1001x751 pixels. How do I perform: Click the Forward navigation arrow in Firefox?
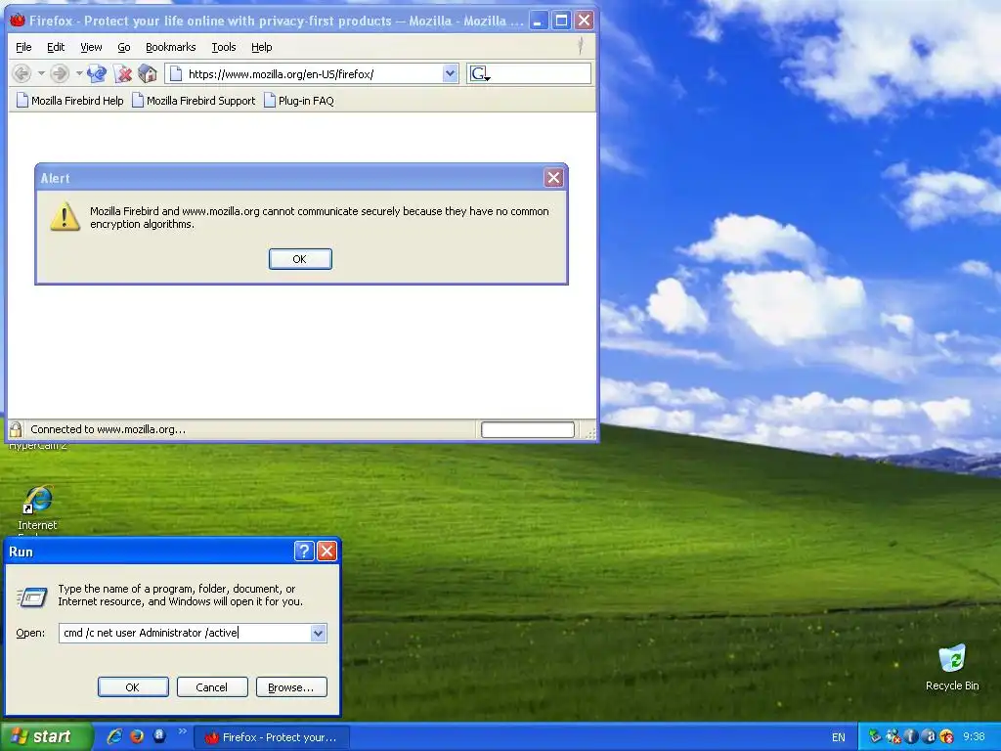[60, 74]
